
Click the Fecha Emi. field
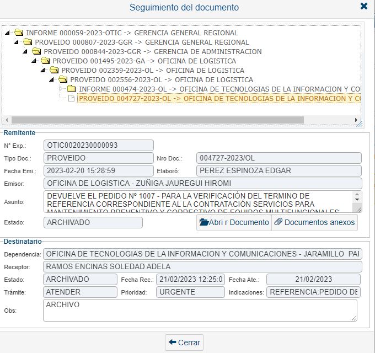(x=99, y=171)
